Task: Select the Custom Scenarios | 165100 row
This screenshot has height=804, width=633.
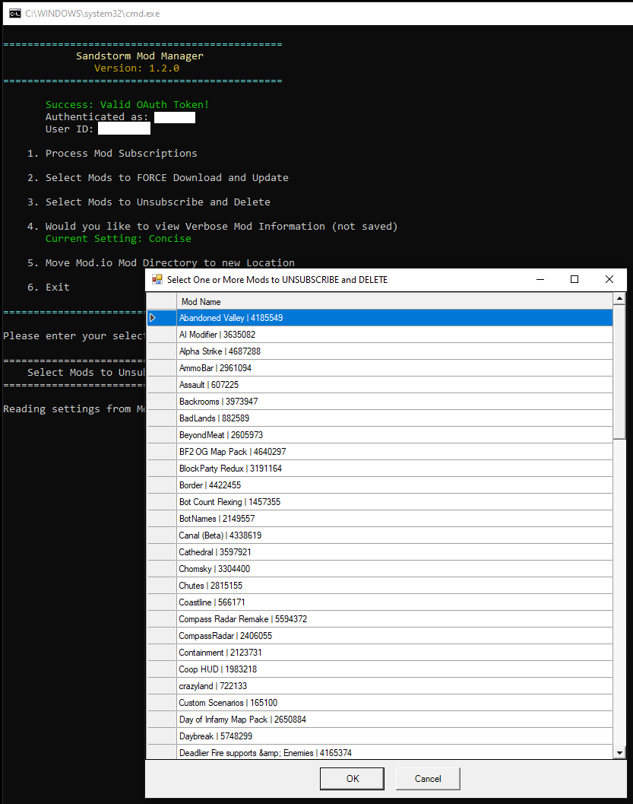Action: (394, 703)
